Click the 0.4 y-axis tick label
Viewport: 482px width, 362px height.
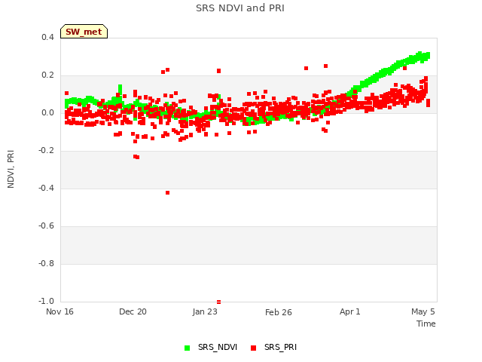click(47, 37)
